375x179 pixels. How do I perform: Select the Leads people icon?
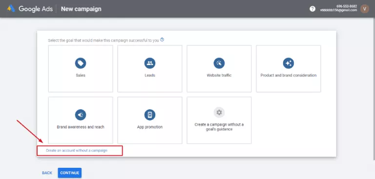pyautogui.click(x=150, y=63)
